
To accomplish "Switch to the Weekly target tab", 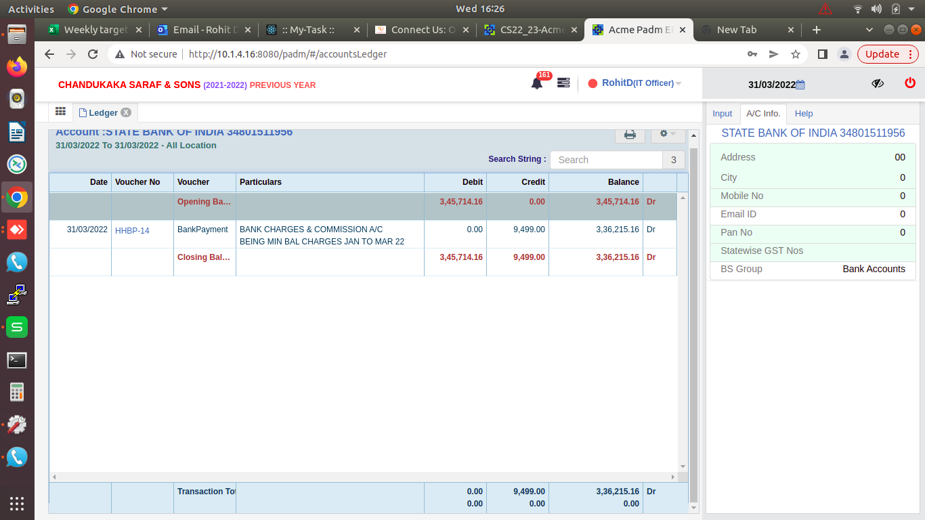I will (x=95, y=30).
